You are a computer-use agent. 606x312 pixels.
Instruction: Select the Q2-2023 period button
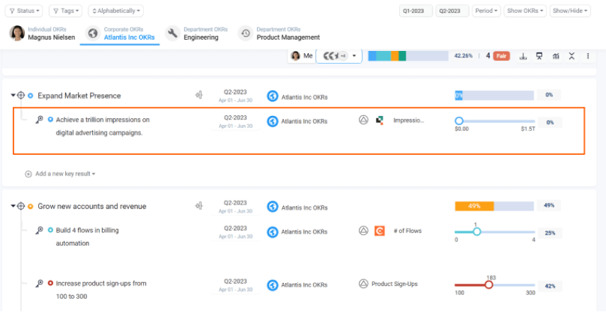click(x=452, y=11)
